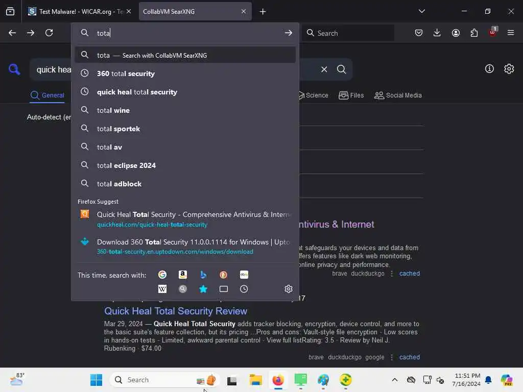523x392 pixels.
Task: Open SearXNG preferences gear
Action: (509, 69)
